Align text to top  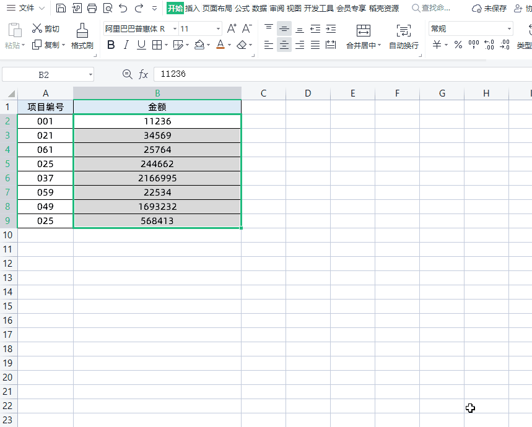click(269, 28)
